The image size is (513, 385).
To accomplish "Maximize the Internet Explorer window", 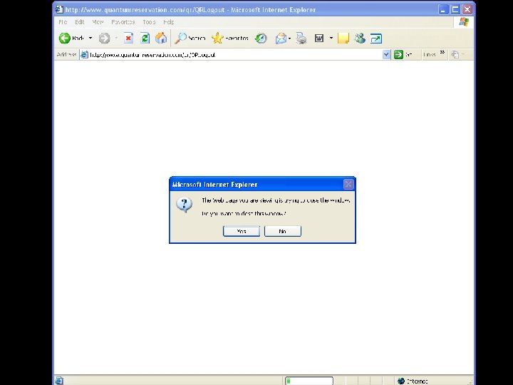I will pos(455,9).
